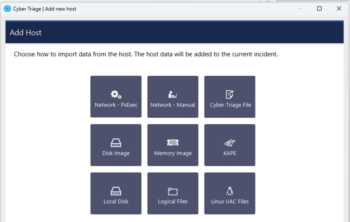Select the Network - Manual tile
The width and height of the screenshot is (350, 222).
[173, 96]
